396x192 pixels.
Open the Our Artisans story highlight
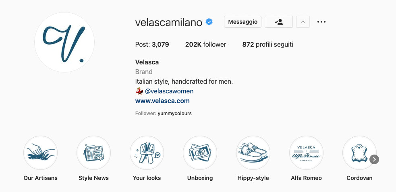coord(40,153)
